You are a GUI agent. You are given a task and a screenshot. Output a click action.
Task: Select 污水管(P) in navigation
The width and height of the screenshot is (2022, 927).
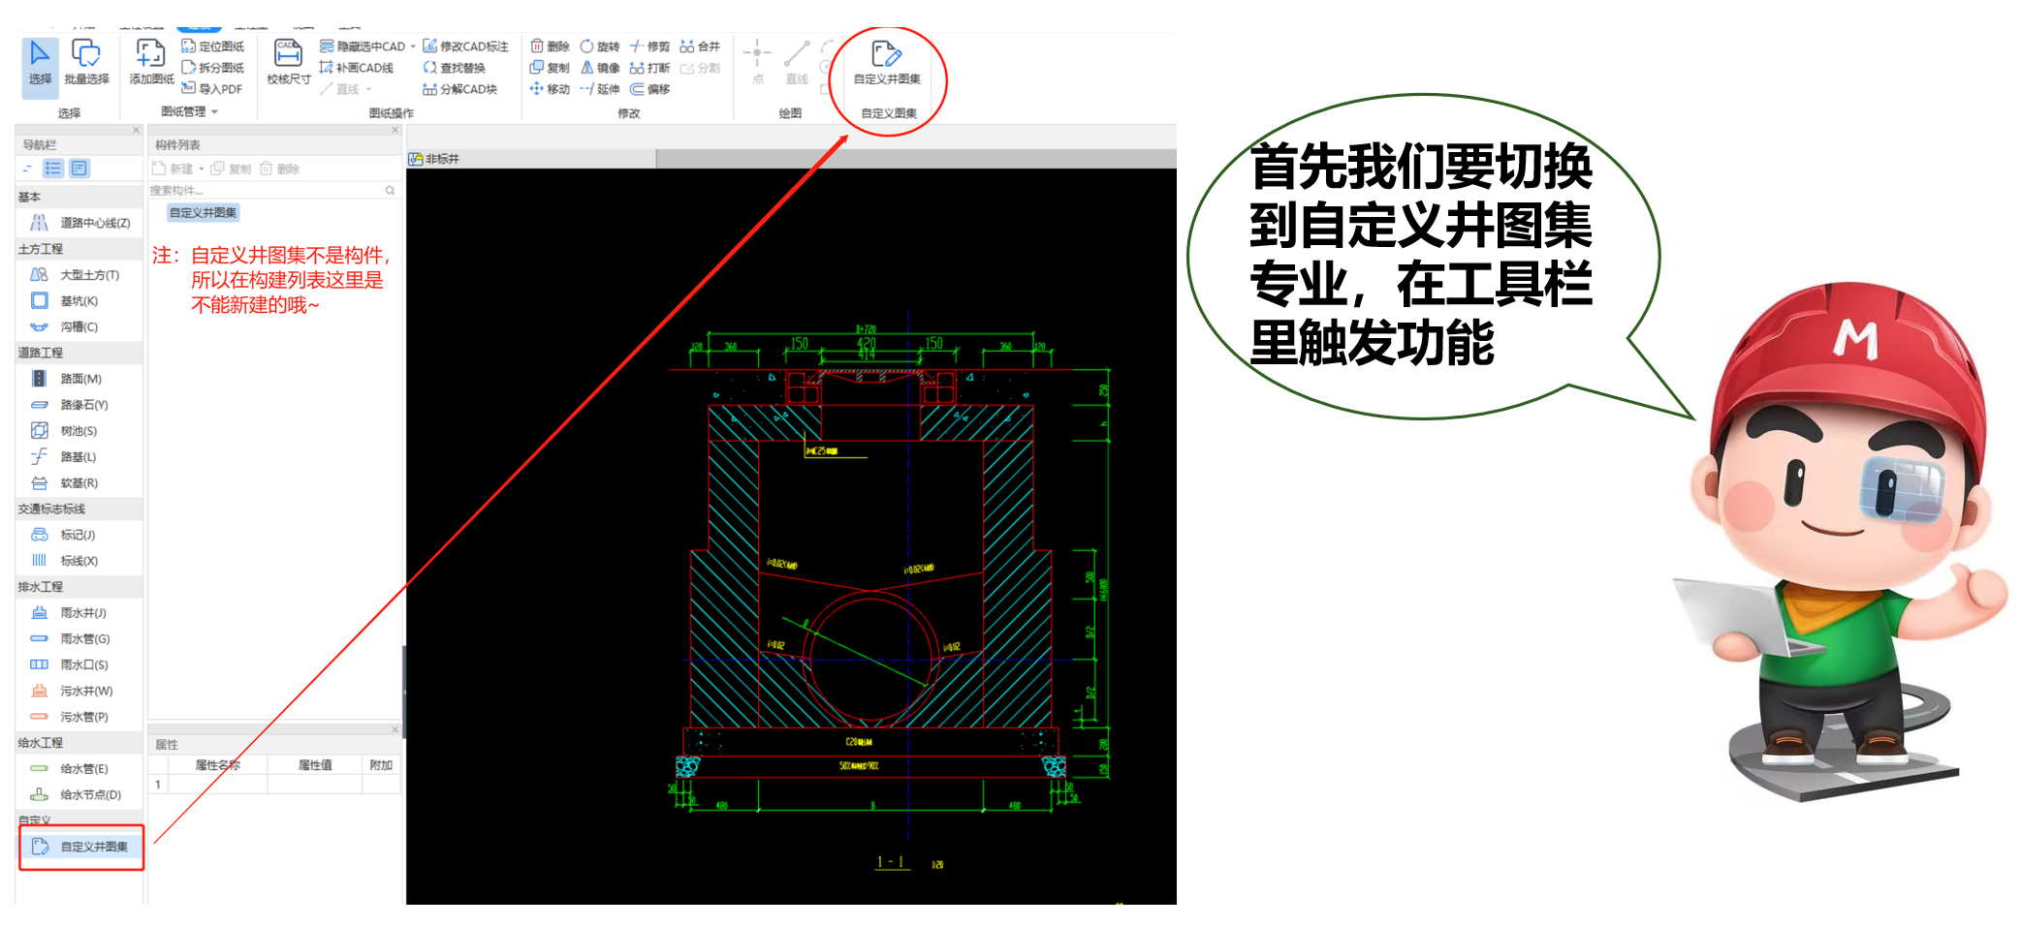(80, 718)
